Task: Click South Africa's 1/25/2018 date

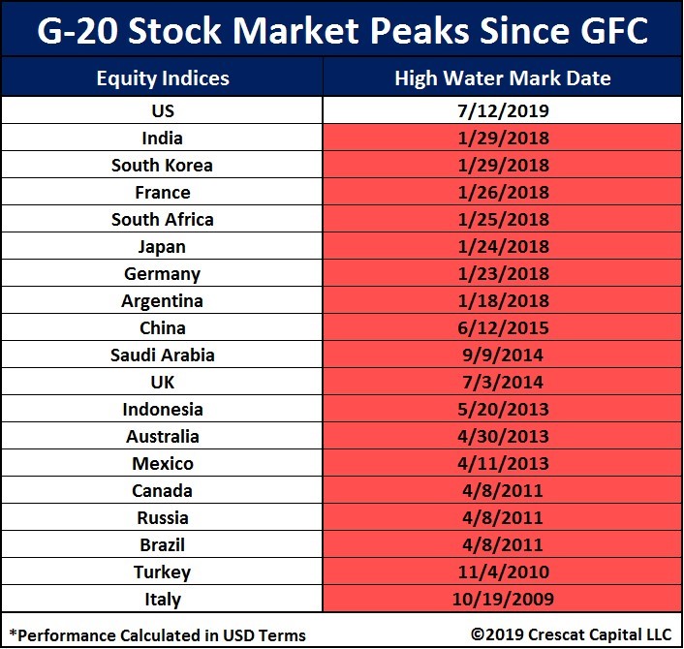Action: click(501, 219)
